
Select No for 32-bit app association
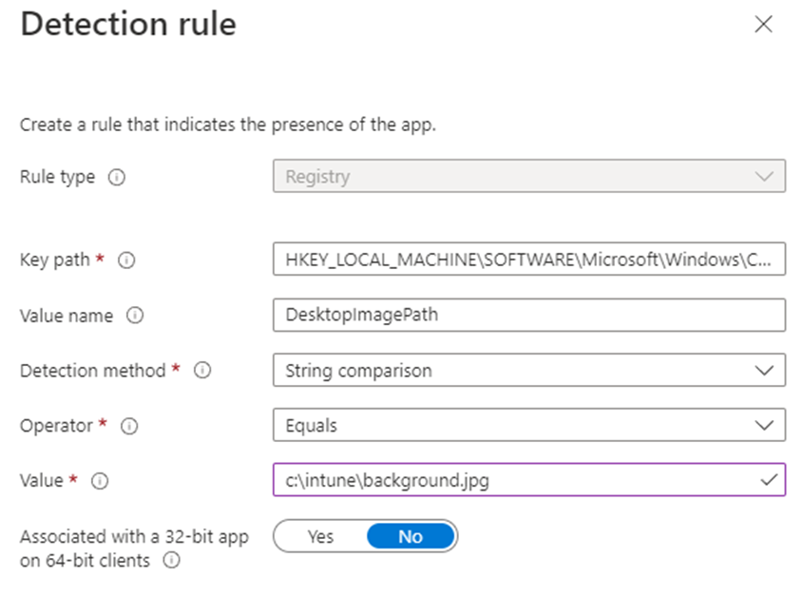click(411, 536)
